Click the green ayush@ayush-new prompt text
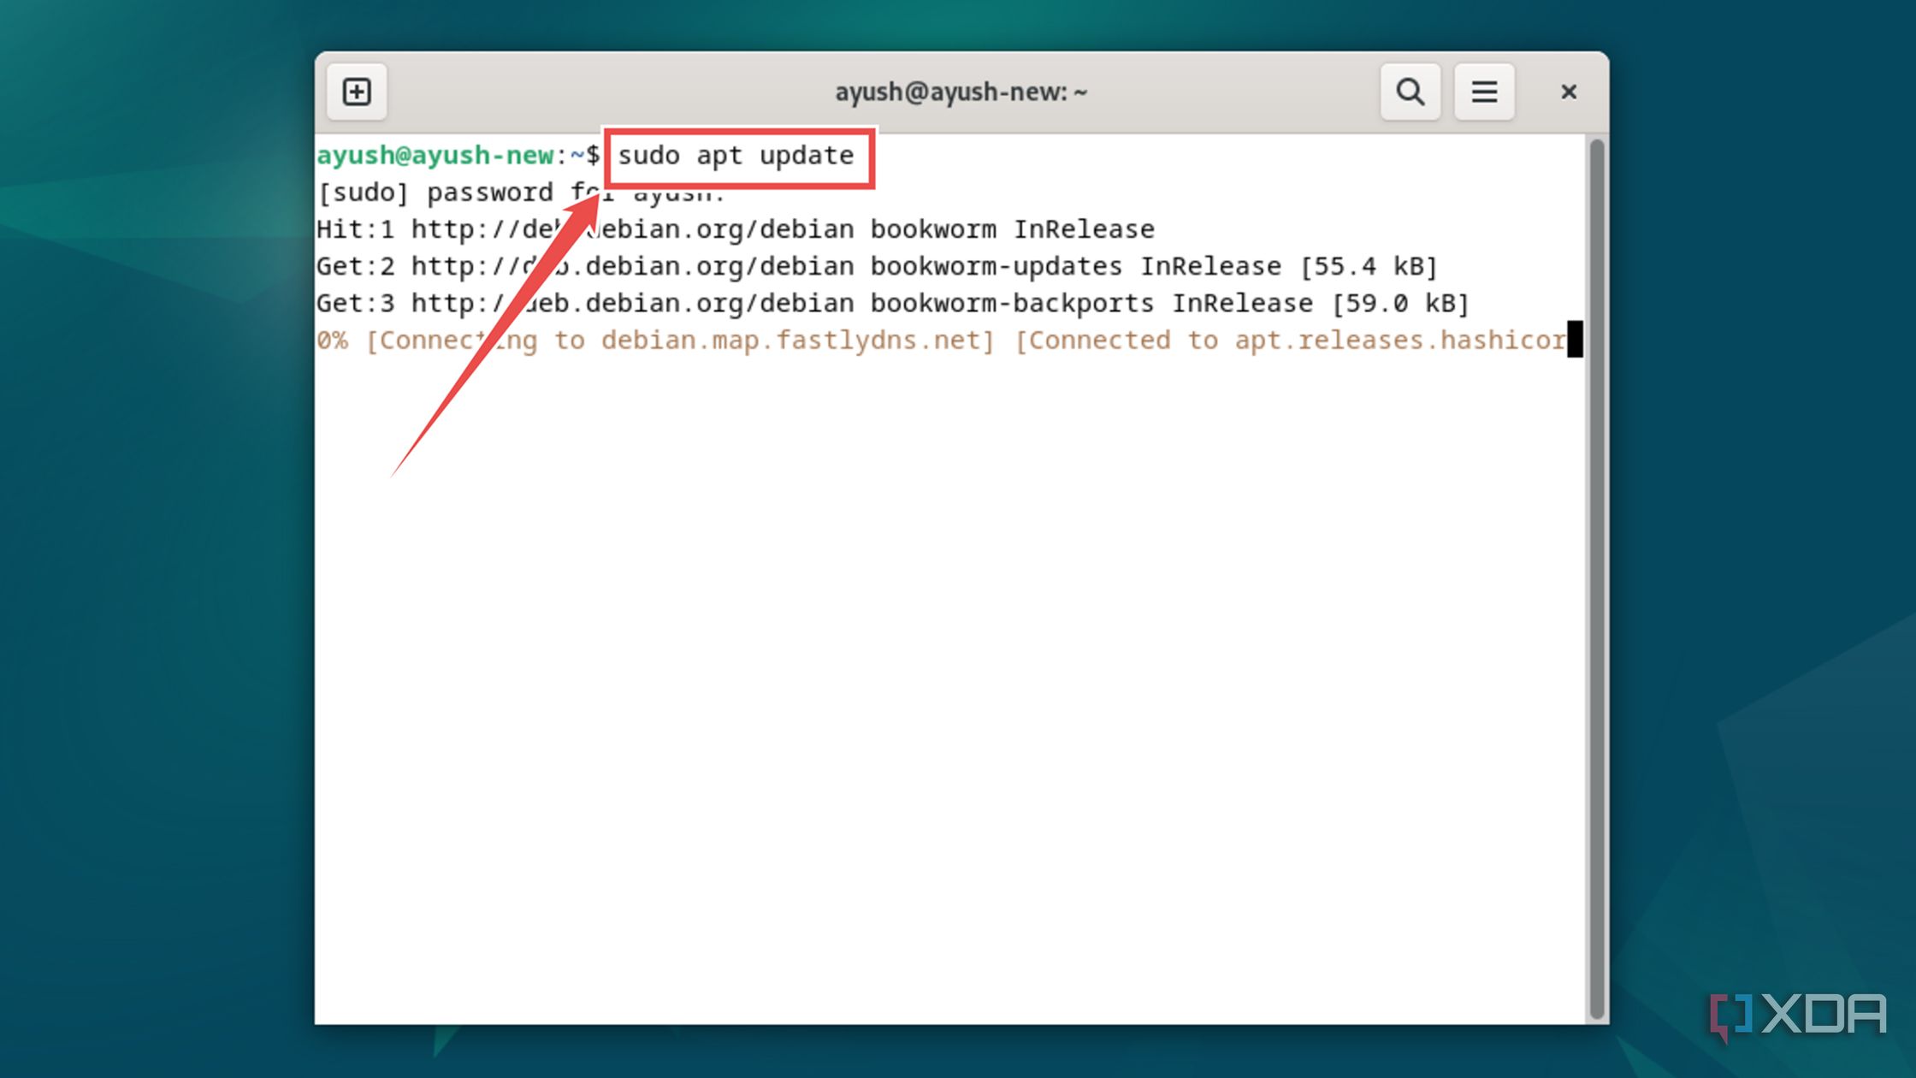Image resolution: width=1916 pixels, height=1078 pixels. coord(435,156)
